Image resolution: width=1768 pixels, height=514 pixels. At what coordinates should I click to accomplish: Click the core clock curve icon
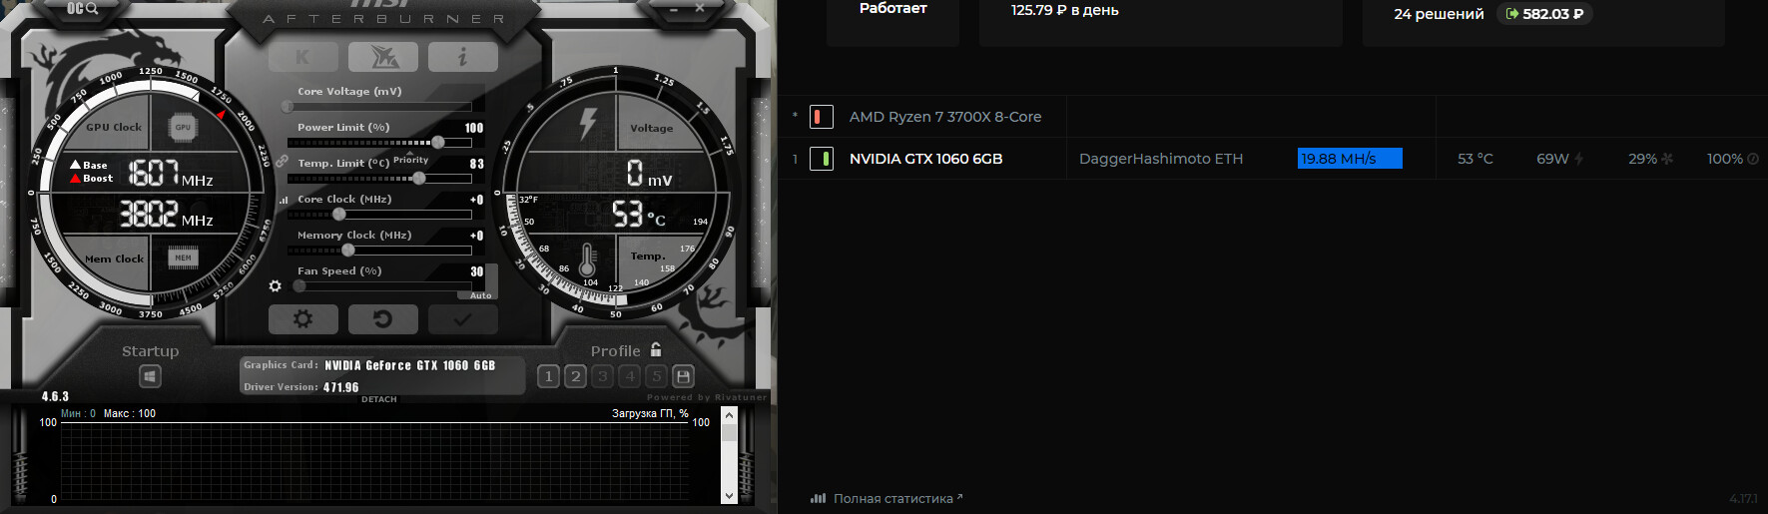pos(284,200)
